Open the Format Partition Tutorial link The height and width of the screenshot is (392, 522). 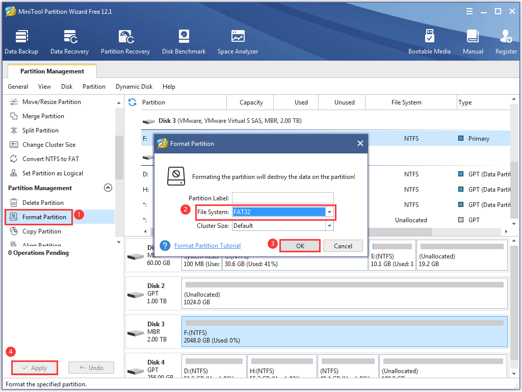point(207,246)
